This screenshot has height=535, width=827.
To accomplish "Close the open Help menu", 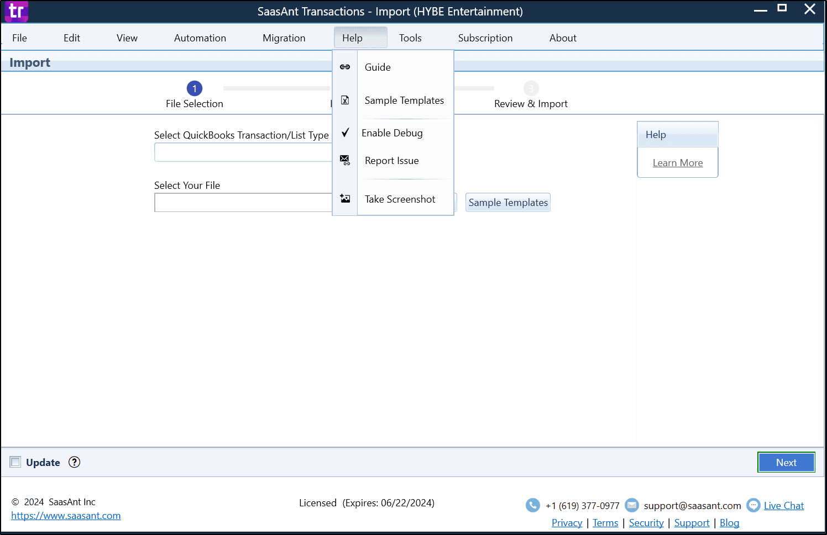I will (360, 38).
